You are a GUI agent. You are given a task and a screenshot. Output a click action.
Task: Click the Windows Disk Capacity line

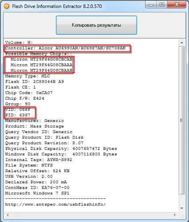[61, 154]
